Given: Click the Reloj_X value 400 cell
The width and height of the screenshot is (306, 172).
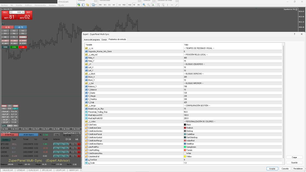Looking at the screenshot, I should point(233,58).
